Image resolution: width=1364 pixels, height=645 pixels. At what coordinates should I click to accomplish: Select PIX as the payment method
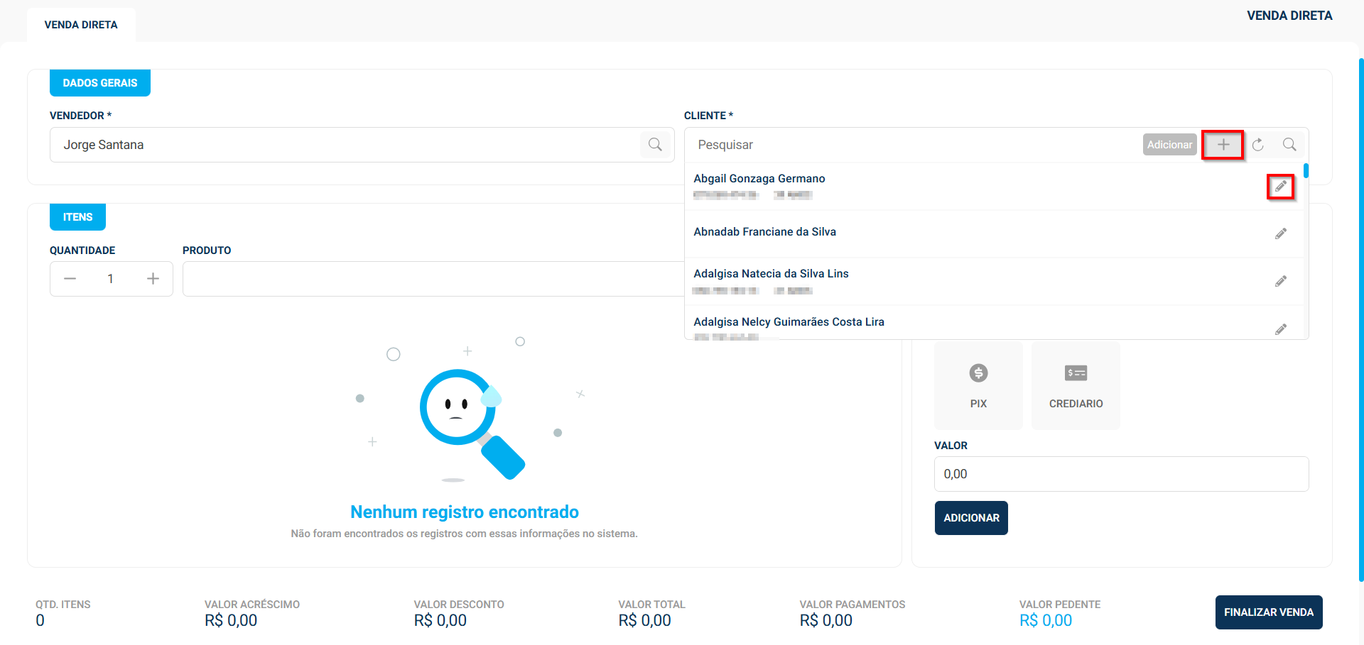click(x=978, y=385)
